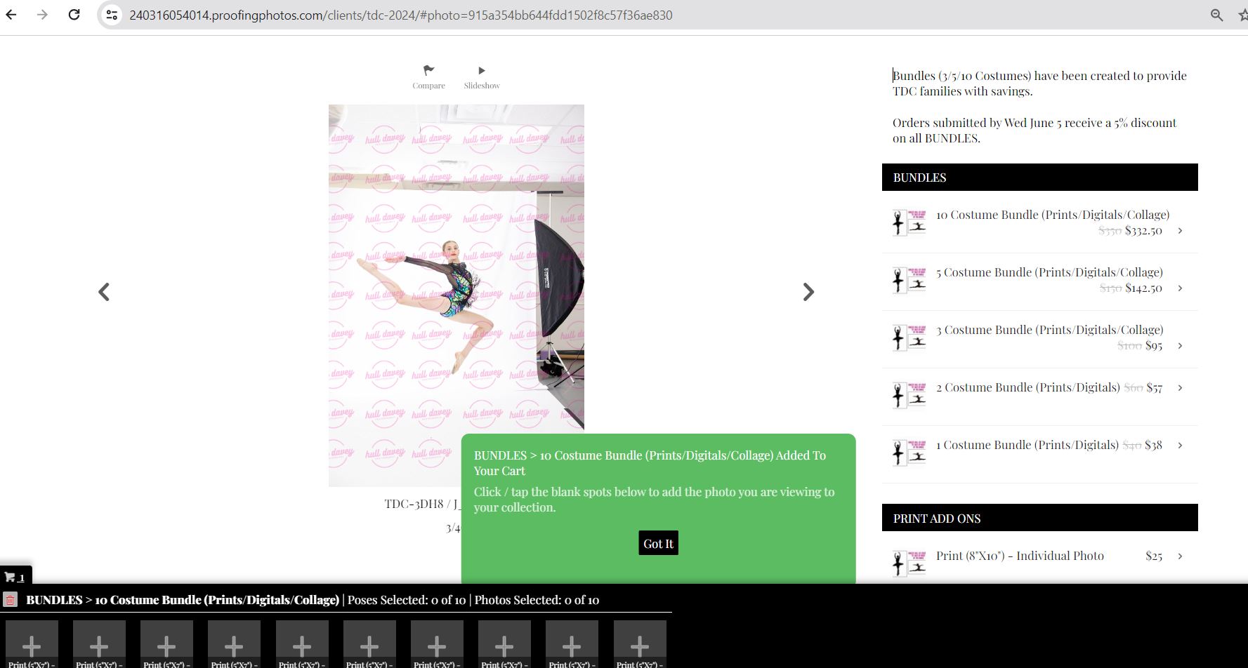Select 5 Costume Bundle (Prints/Digitals/Collage) label

(x=1049, y=272)
